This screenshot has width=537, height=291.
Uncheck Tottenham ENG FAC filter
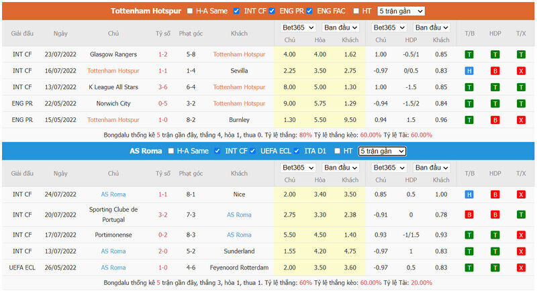(309, 11)
